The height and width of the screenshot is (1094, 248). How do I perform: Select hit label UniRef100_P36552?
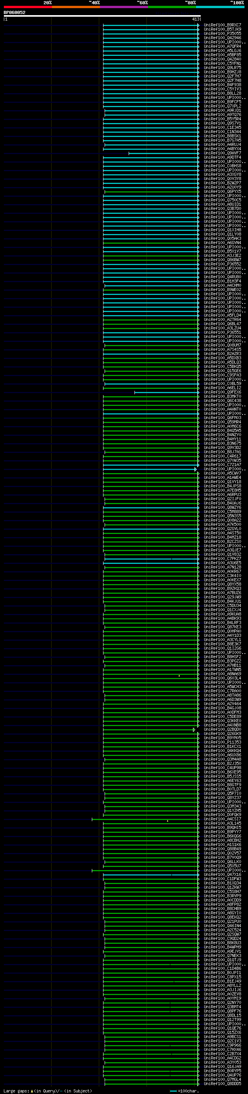pyautogui.click(x=222, y=264)
